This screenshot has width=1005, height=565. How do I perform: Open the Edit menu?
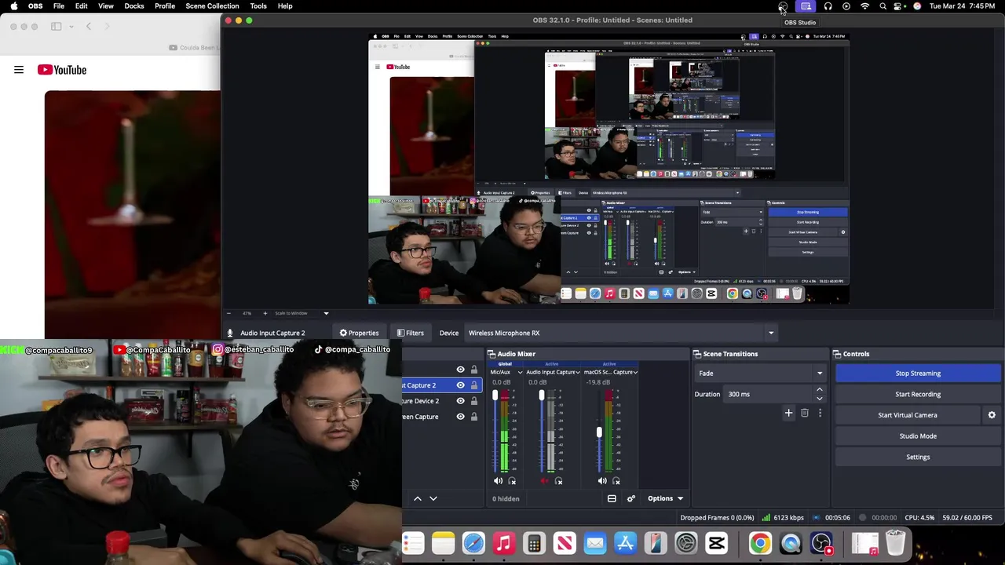[81, 6]
